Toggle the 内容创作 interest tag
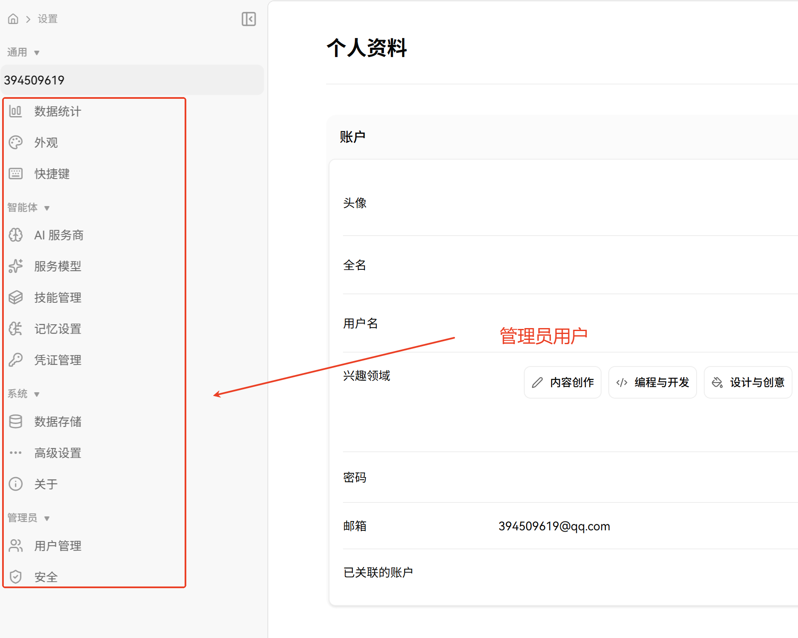Screen dimensions: 798x638 pos(562,383)
